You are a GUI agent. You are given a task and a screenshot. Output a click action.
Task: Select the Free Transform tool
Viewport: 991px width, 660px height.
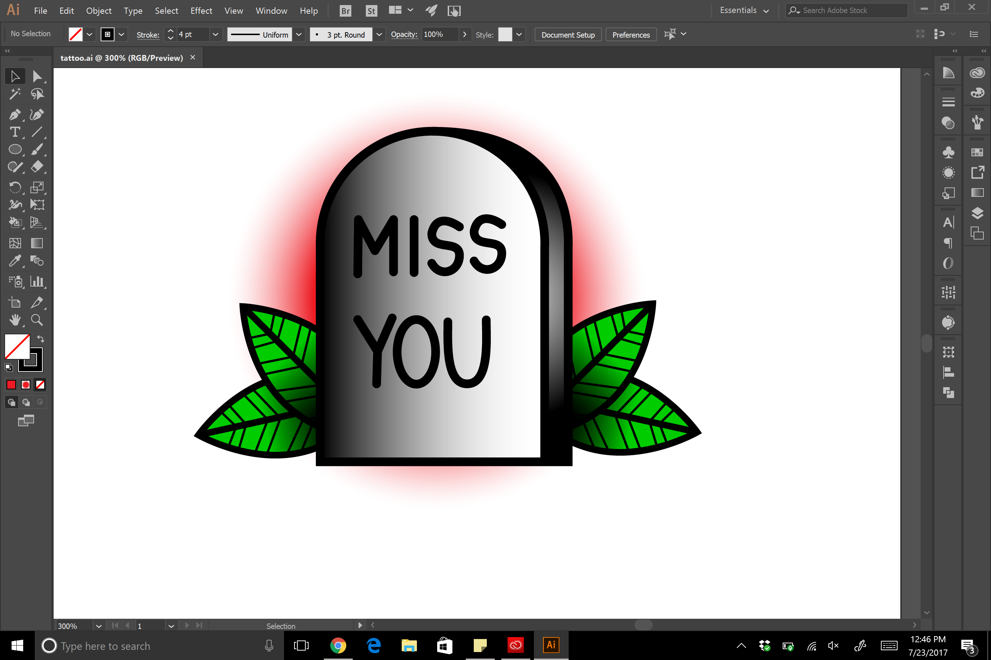[37, 205]
